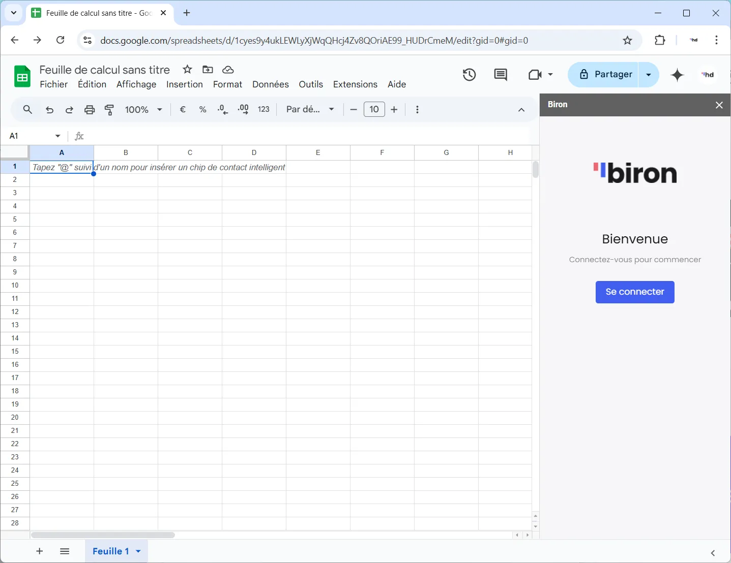Open font family dropdown
This screenshot has height=563, width=731.
point(310,109)
